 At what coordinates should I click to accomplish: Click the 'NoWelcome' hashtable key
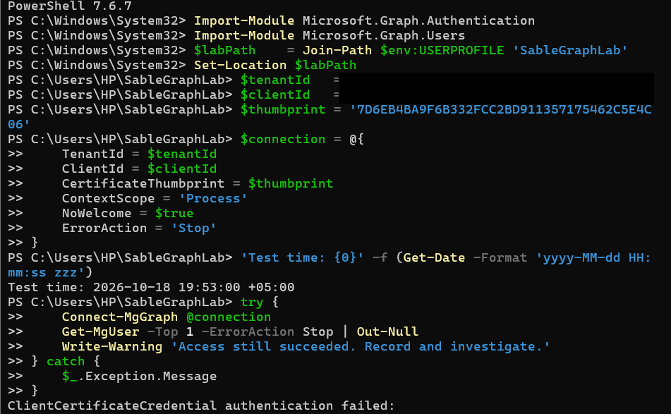pyautogui.click(x=97, y=213)
